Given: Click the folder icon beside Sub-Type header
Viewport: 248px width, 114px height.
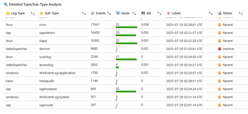Looking at the screenshot, I should click(42, 13).
